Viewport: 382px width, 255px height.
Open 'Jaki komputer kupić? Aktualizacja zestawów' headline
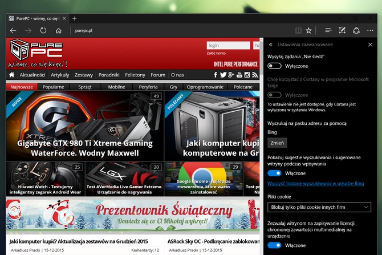click(x=79, y=241)
